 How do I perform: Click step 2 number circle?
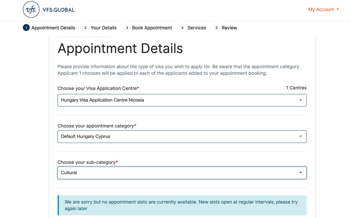[86, 28]
